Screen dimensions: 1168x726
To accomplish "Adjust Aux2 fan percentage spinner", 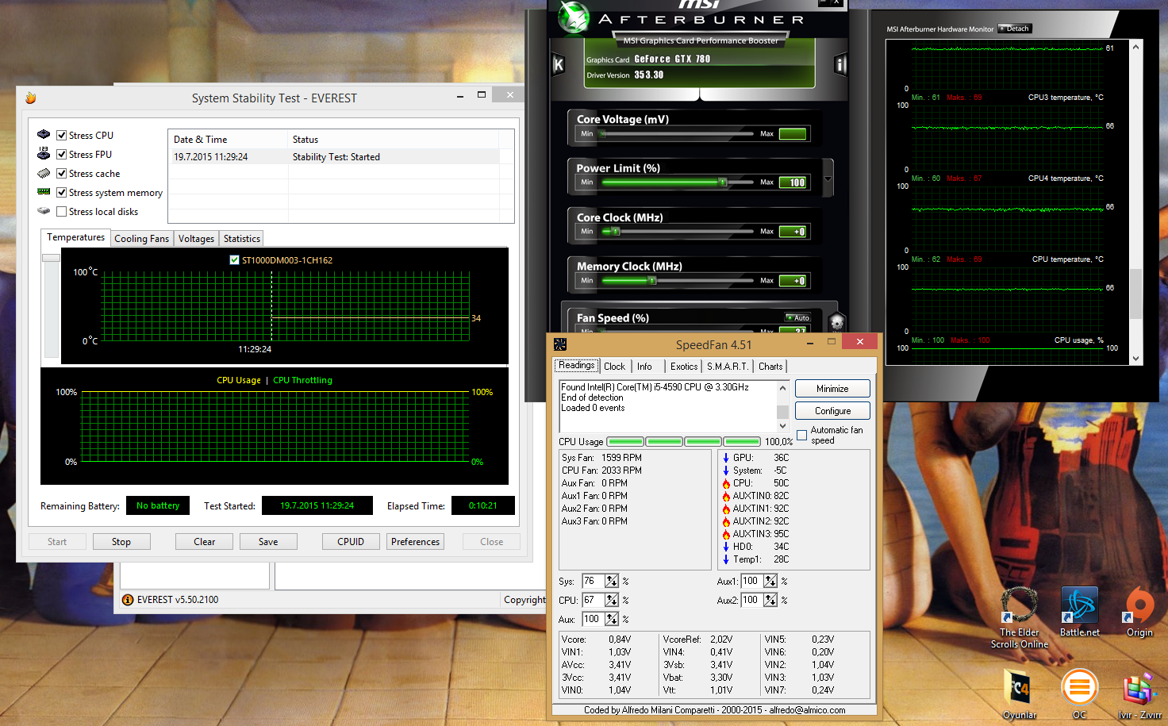I will click(x=770, y=600).
